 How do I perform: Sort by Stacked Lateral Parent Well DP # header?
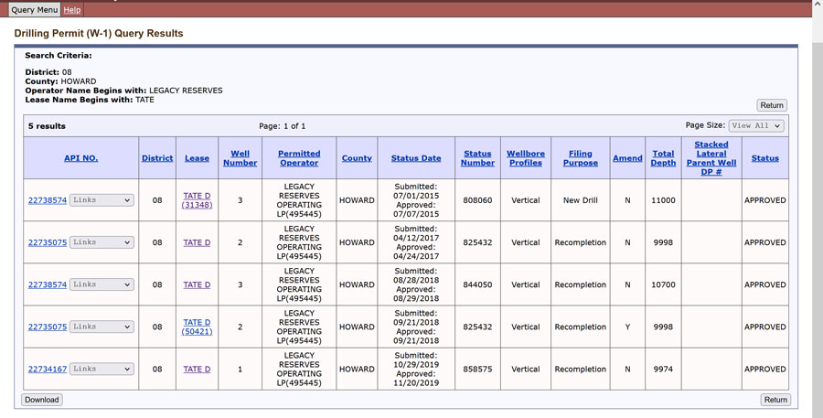(711, 158)
